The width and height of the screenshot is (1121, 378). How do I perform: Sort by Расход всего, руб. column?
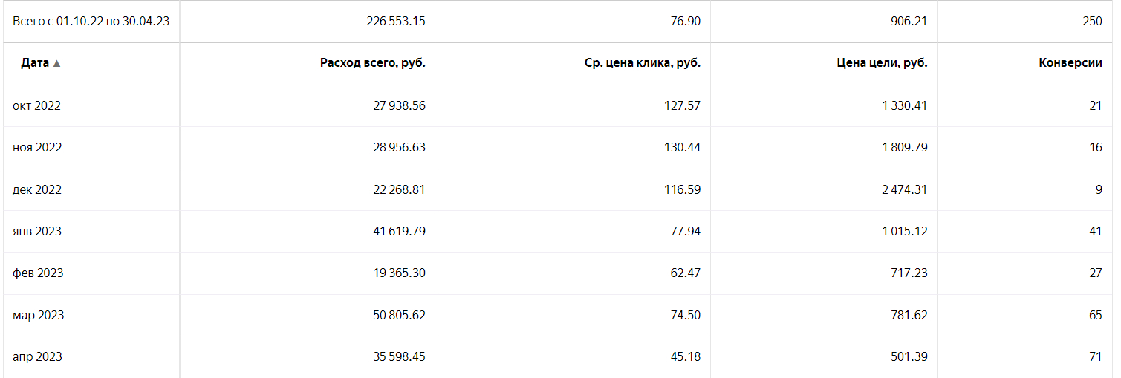point(372,64)
